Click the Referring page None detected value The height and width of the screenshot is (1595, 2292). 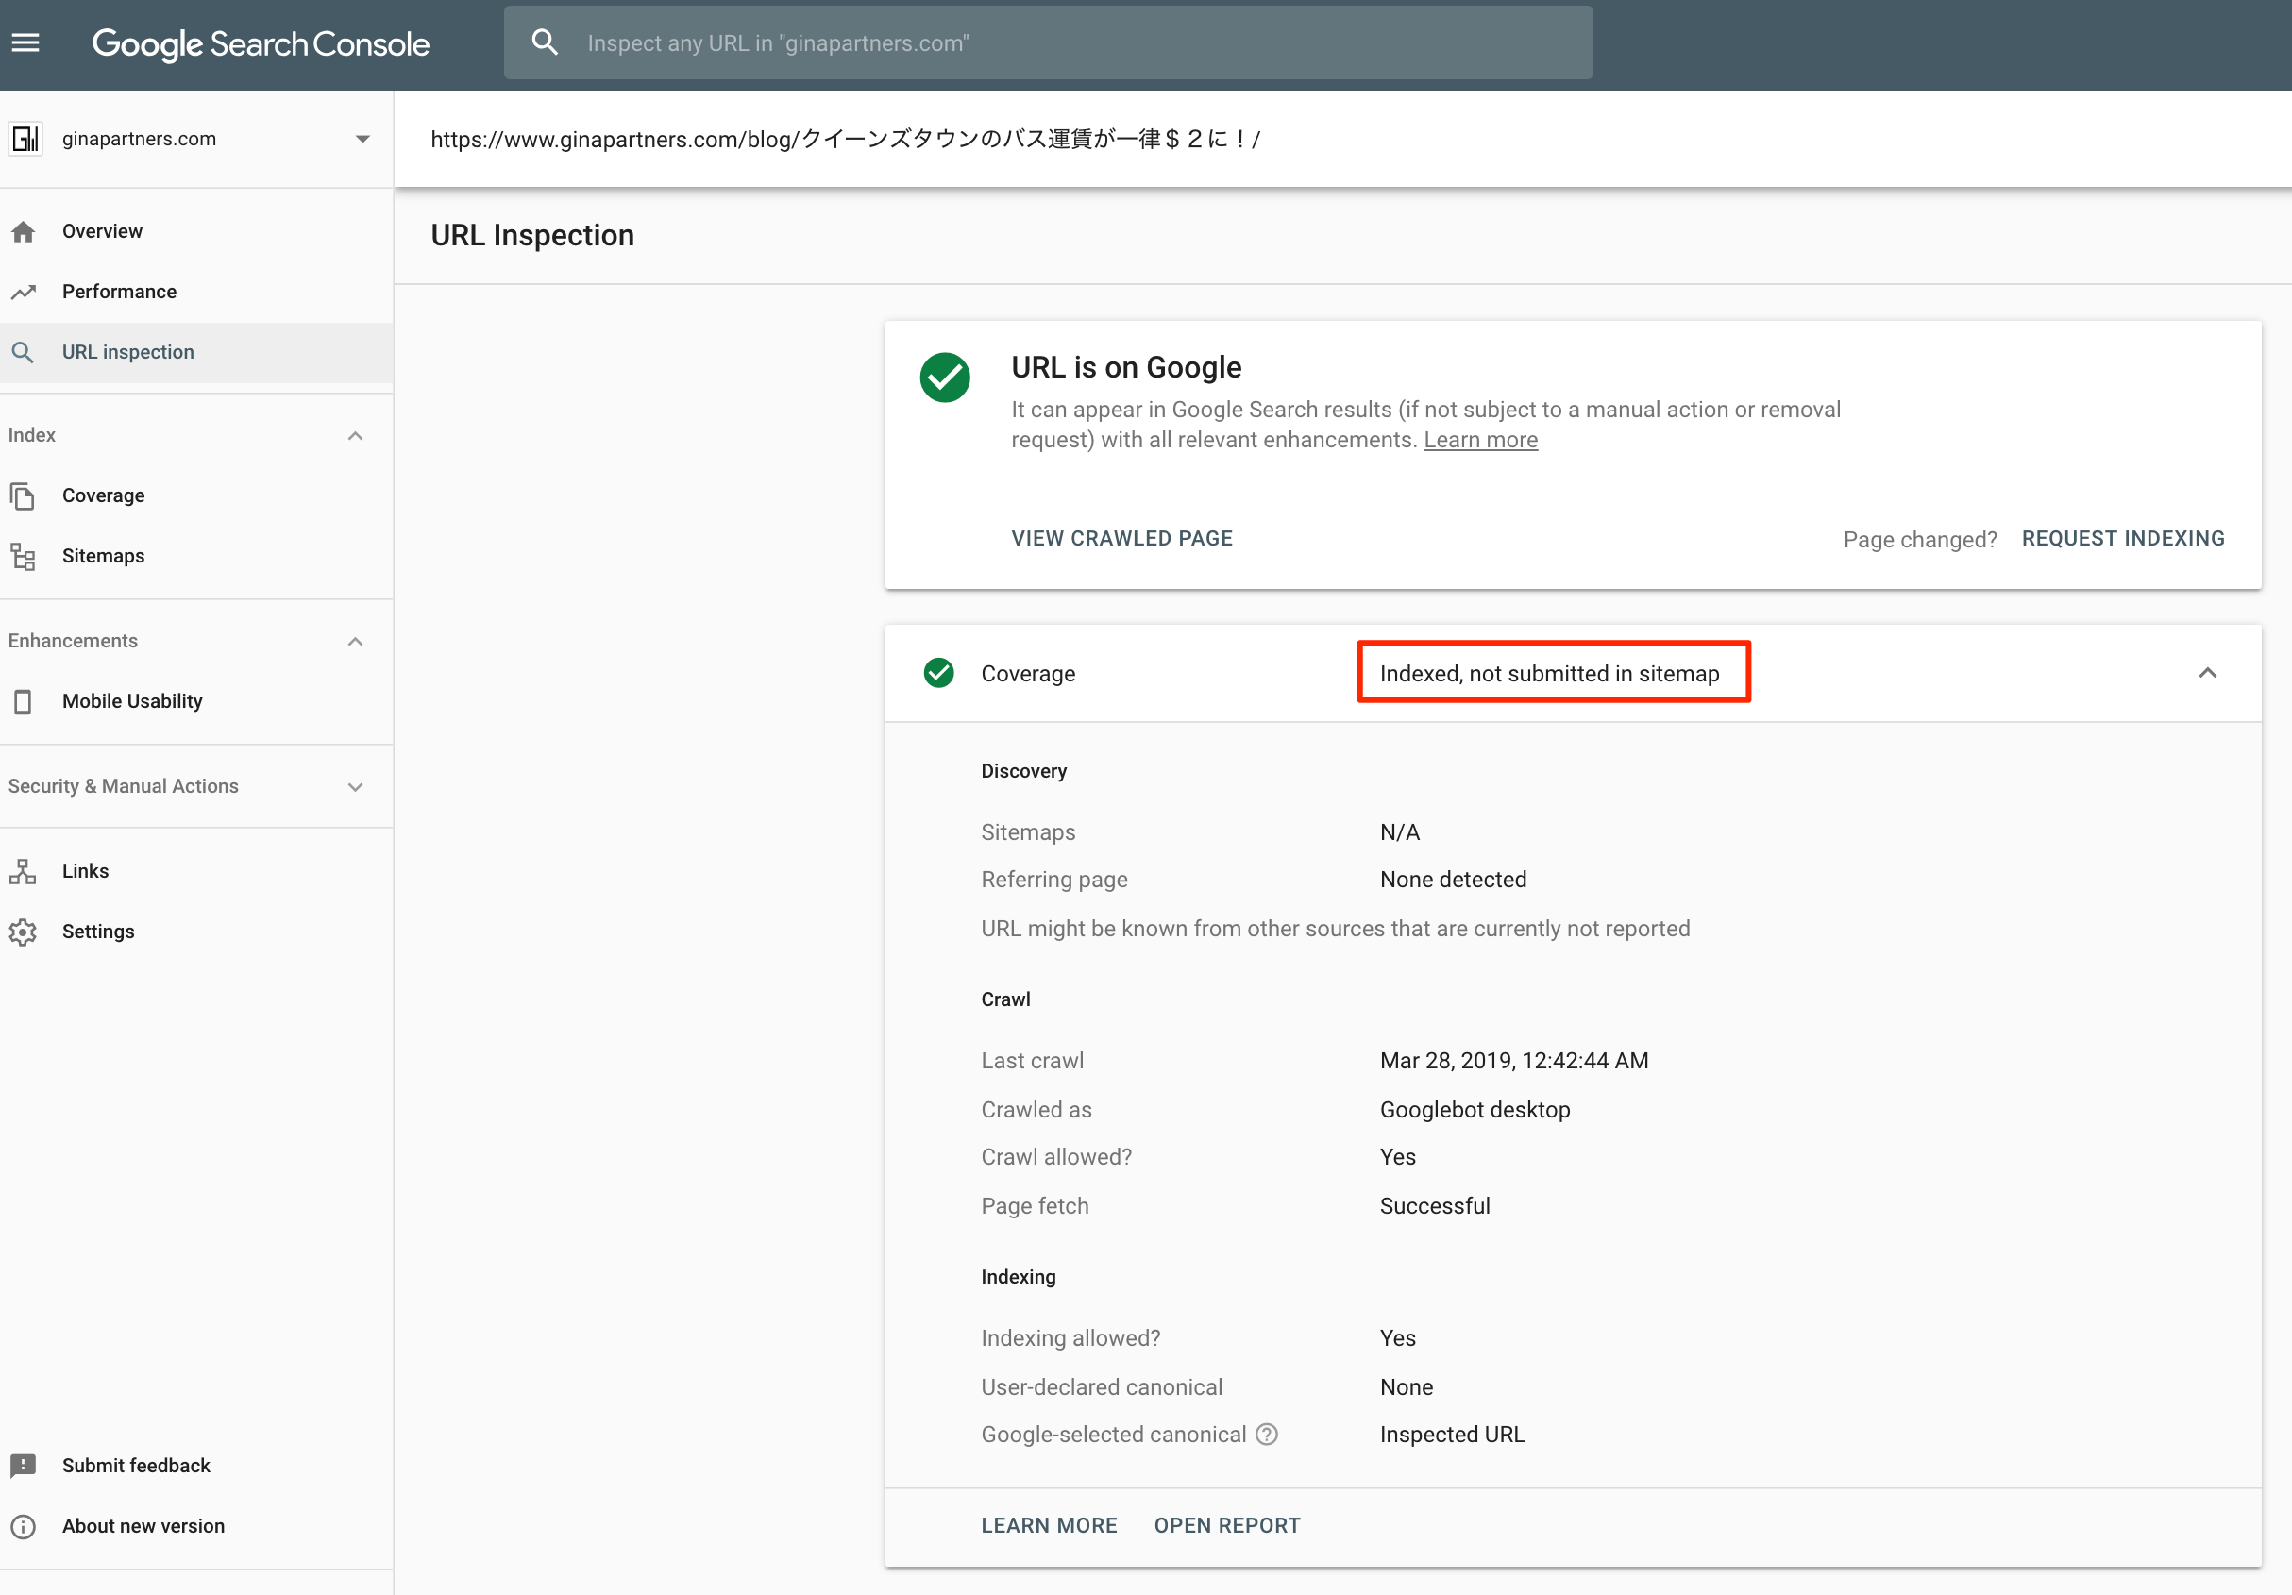(1453, 880)
